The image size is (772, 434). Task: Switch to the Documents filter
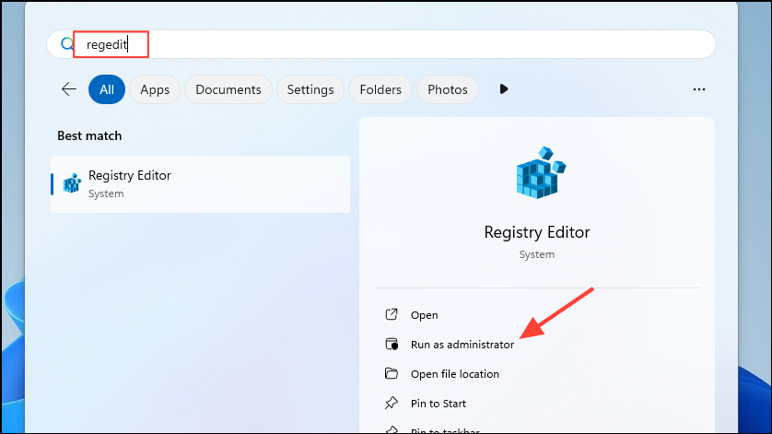point(228,89)
